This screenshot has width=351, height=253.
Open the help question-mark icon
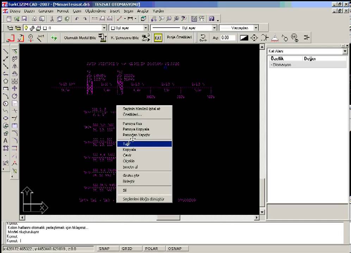[211, 19]
